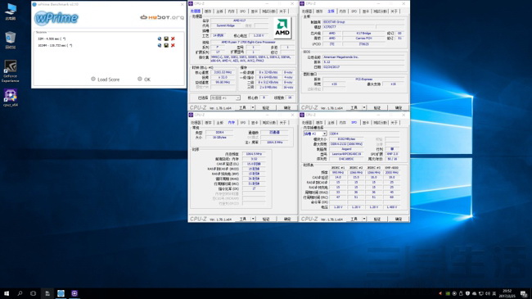Click the American Megatrends Inc. BIOS field
This screenshot has height=299, width=532.
(x=363, y=57)
